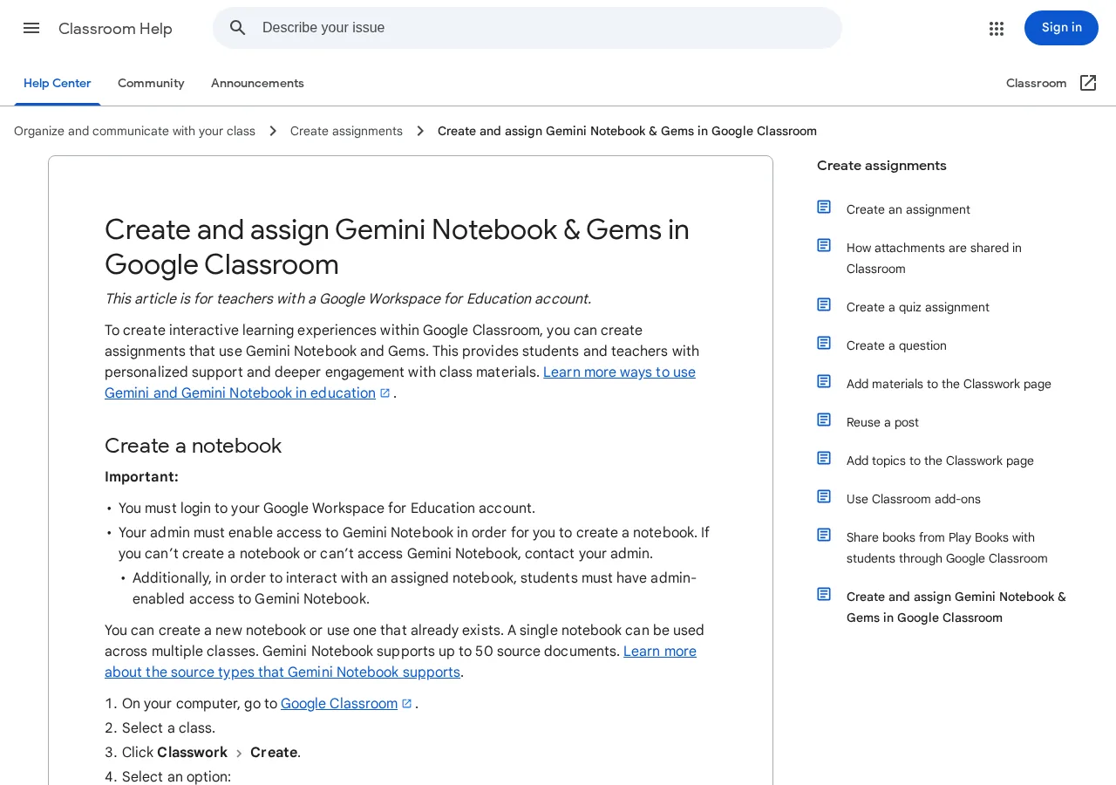The width and height of the screenshot is (1116, 785).
Task: Click the article icon beside Create a question
Action: point(824,343)
